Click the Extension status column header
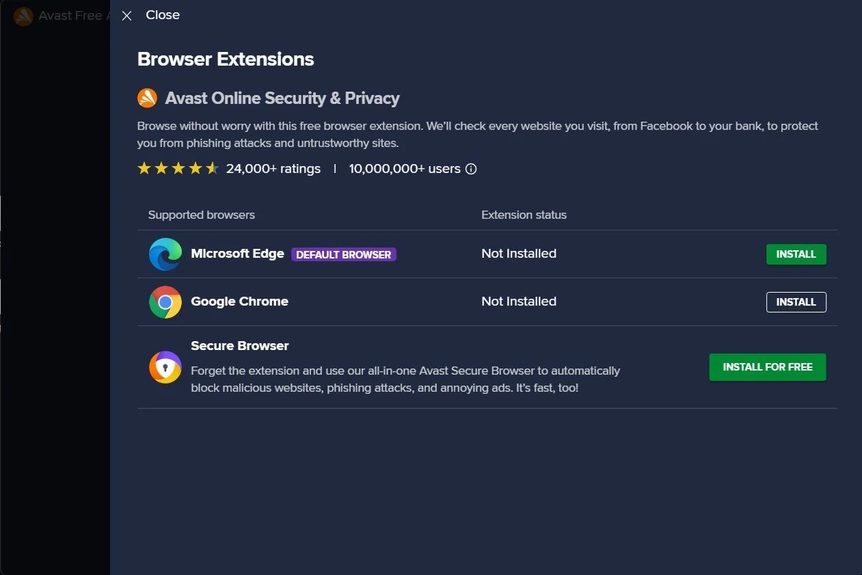862x575 pixels. point(524,214)
